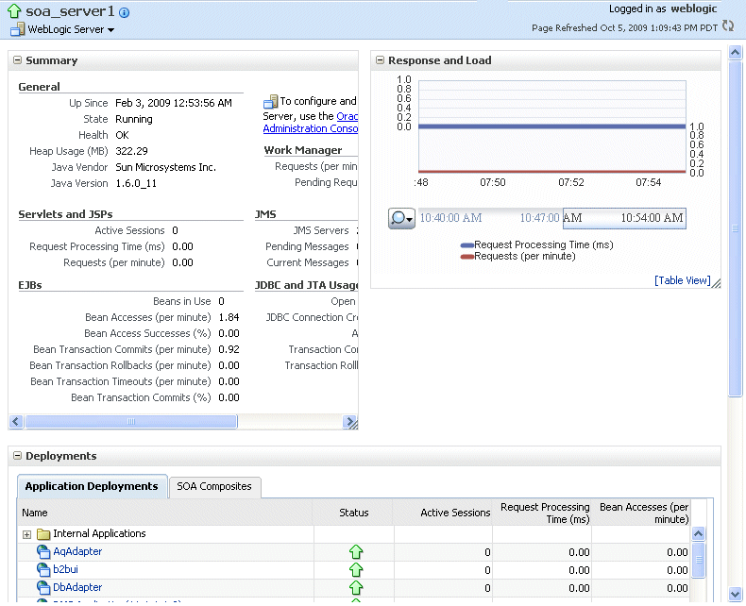Click the DbAdapter green status arrow
The image size is (746, 606).
(356, 588)
